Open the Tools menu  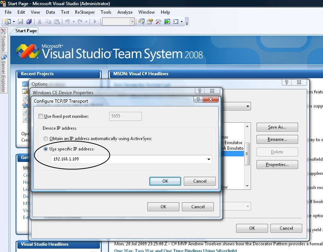pos(106,12)
